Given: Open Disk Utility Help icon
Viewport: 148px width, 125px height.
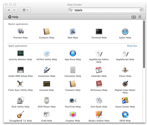Looking at the screenshot, I should pos(20,100).
